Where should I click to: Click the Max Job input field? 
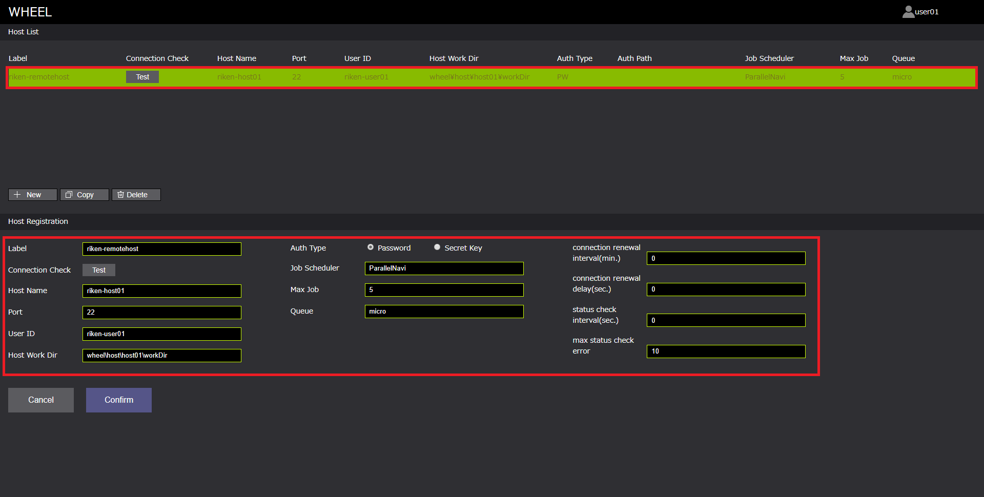click(444, 290)
